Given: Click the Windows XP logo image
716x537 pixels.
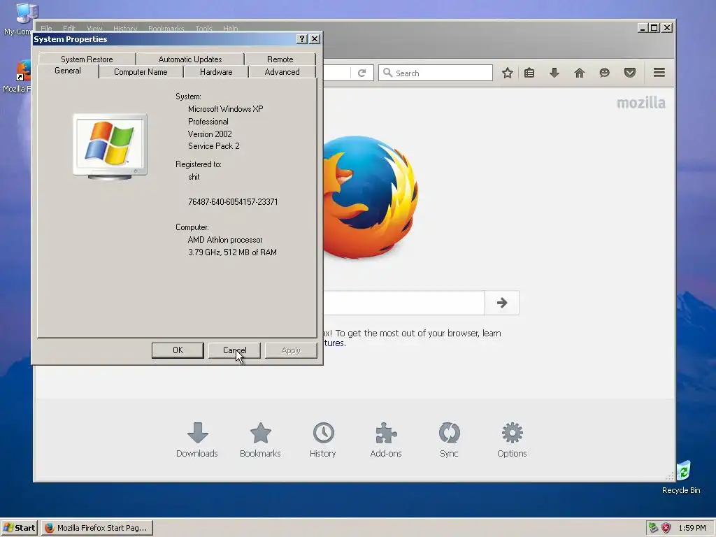Looking at the screenshot, I should click(110, 146).
